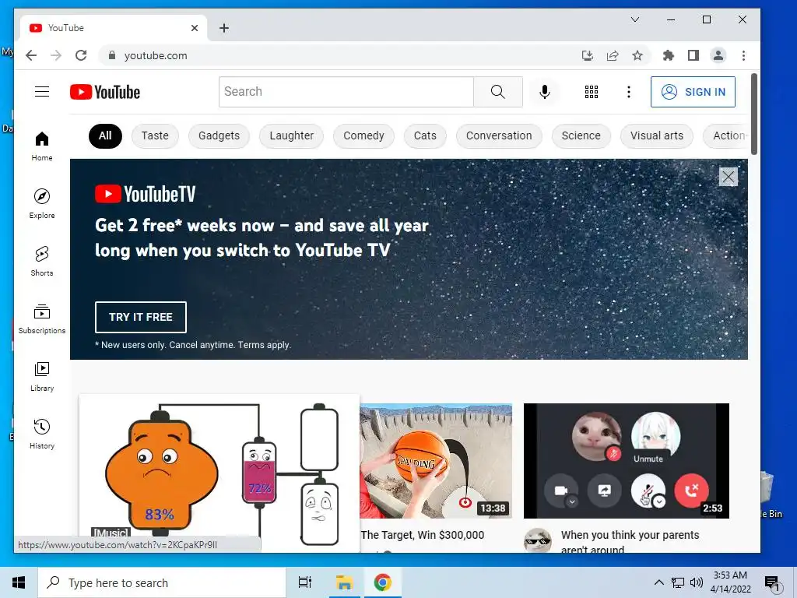Viewport: 797px width, 598px height.
Task: Open Library in sidebar
Action: pyautogui.click(x=42, y=376)
